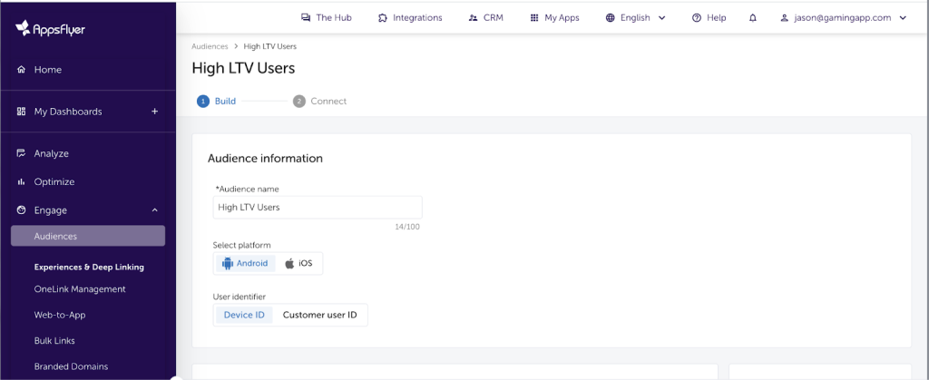Click the Audiences breadcrumb link
Viewport: 929px width, 380px height.
(x=210, y=46)
